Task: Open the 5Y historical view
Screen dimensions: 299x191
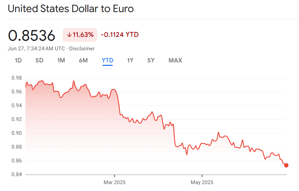Action: point(151,61)
